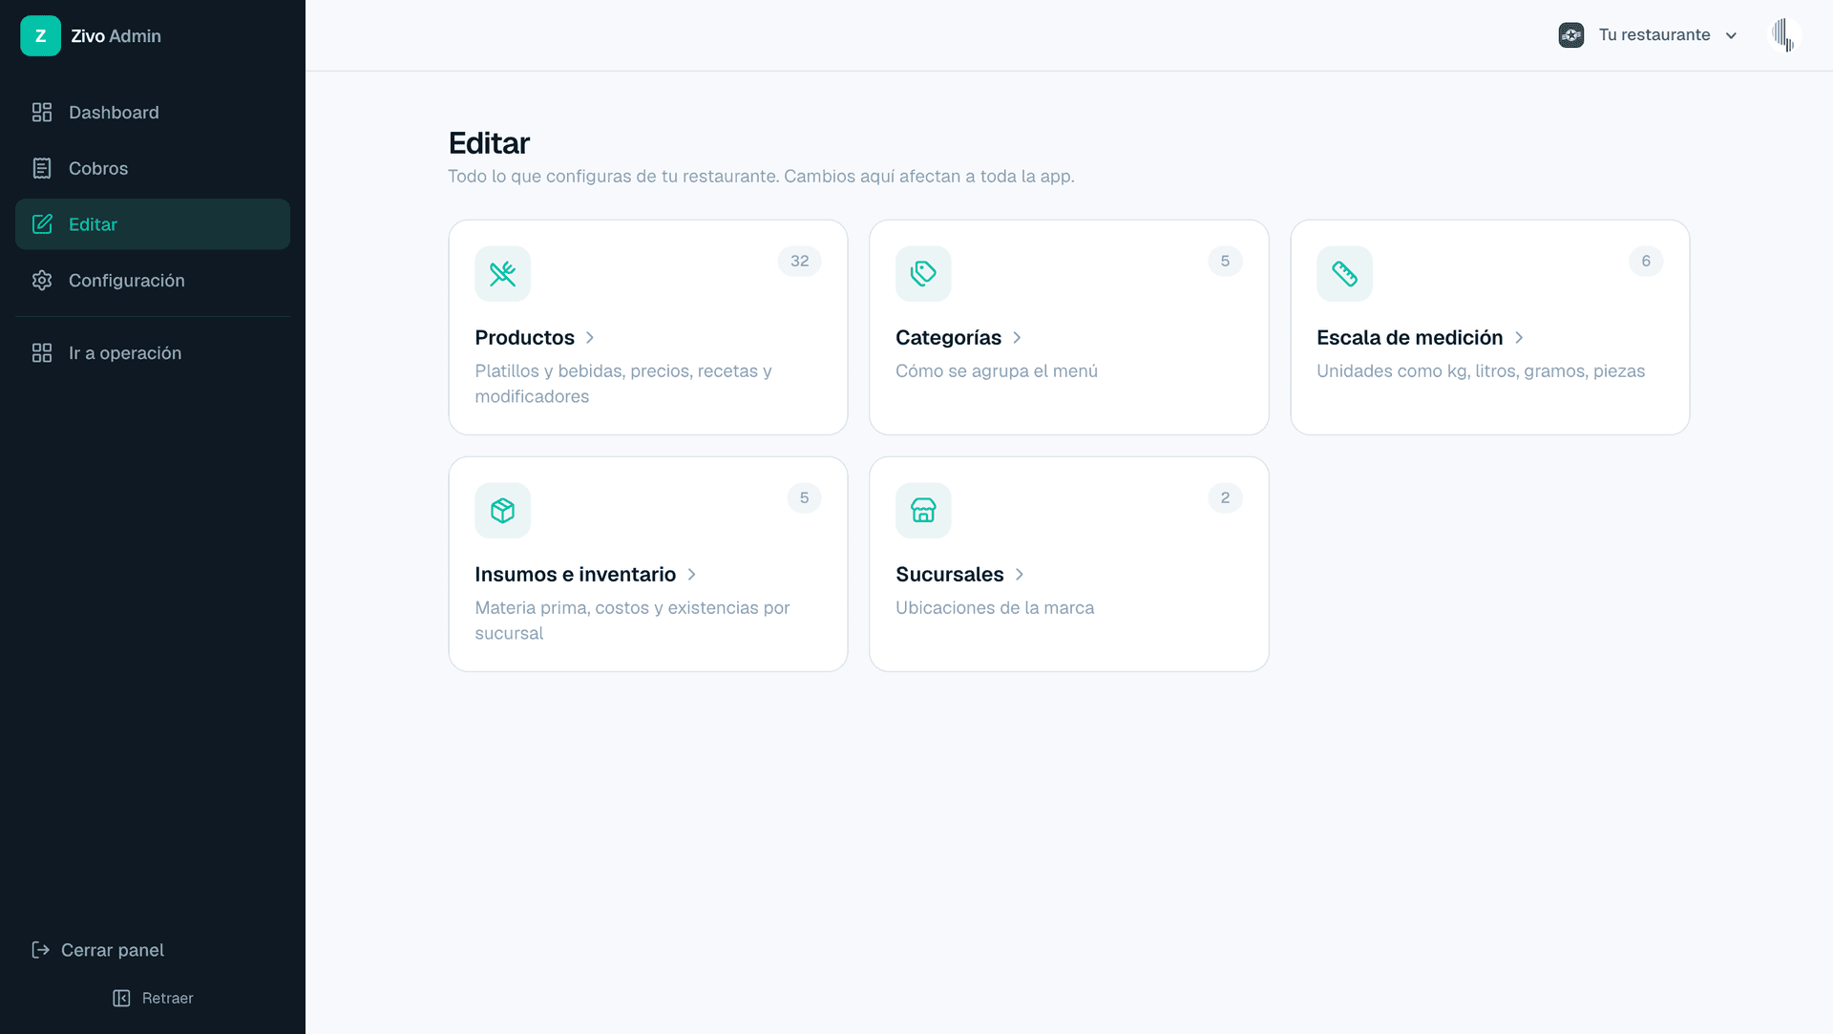
Task: Click the Editar pencil icon in the sidebar
Action: tap(42, 224)
